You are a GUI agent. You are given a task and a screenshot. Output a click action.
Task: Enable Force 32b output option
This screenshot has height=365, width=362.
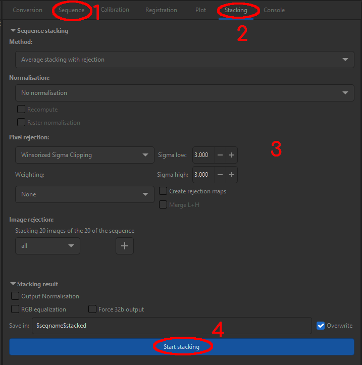point(93,309)
